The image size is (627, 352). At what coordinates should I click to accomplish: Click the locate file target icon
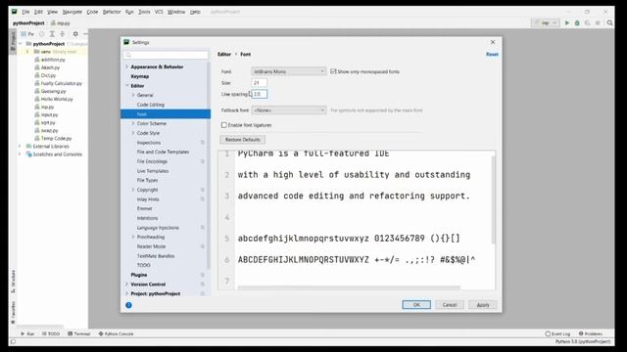pyautogui.click(x=41, y=34)
